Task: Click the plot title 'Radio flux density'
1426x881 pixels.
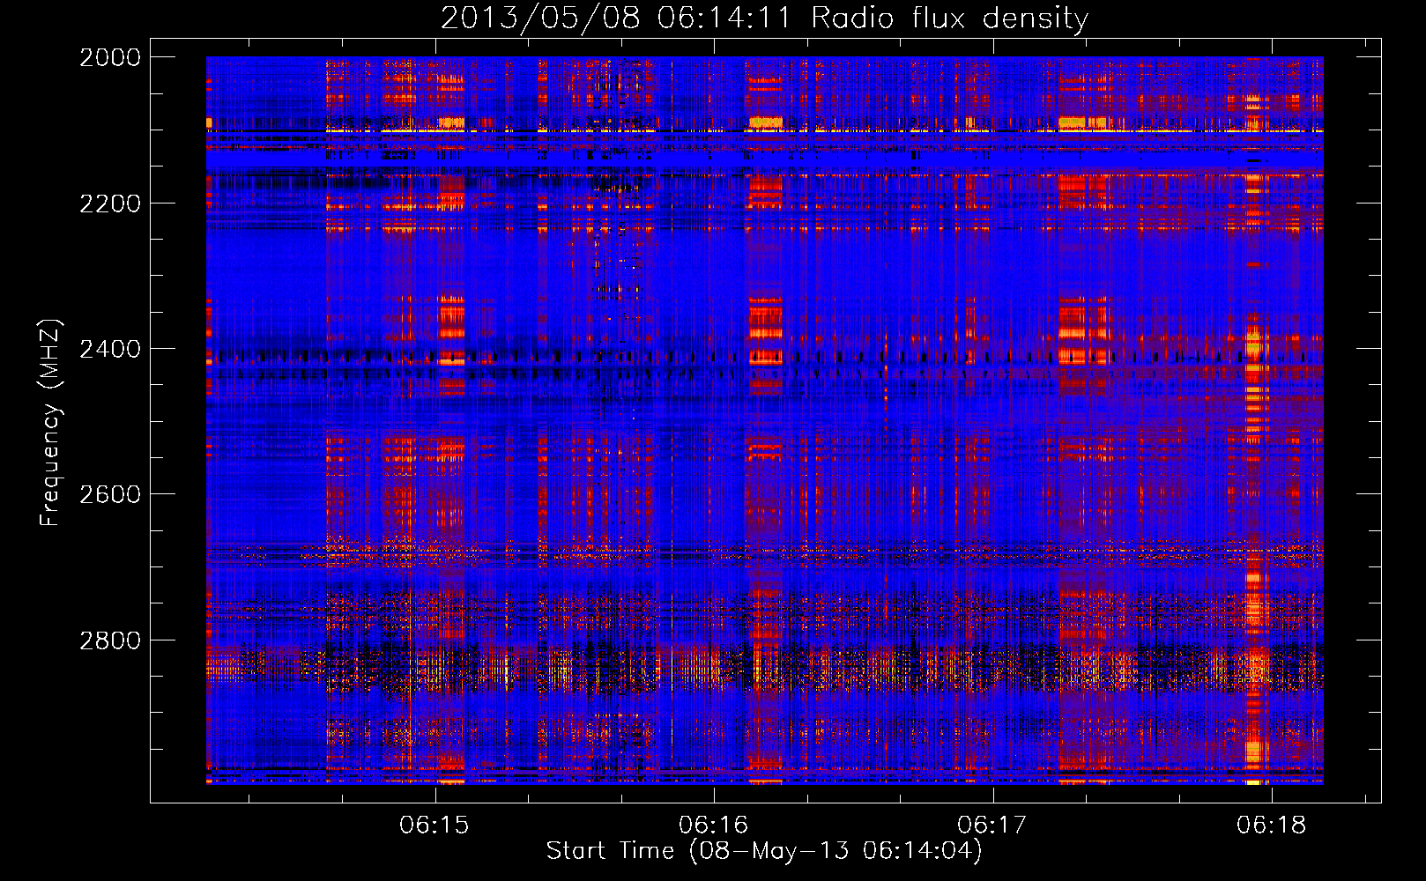Action: [950, 18]
